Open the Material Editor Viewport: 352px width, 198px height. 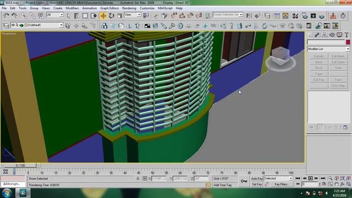295,15
